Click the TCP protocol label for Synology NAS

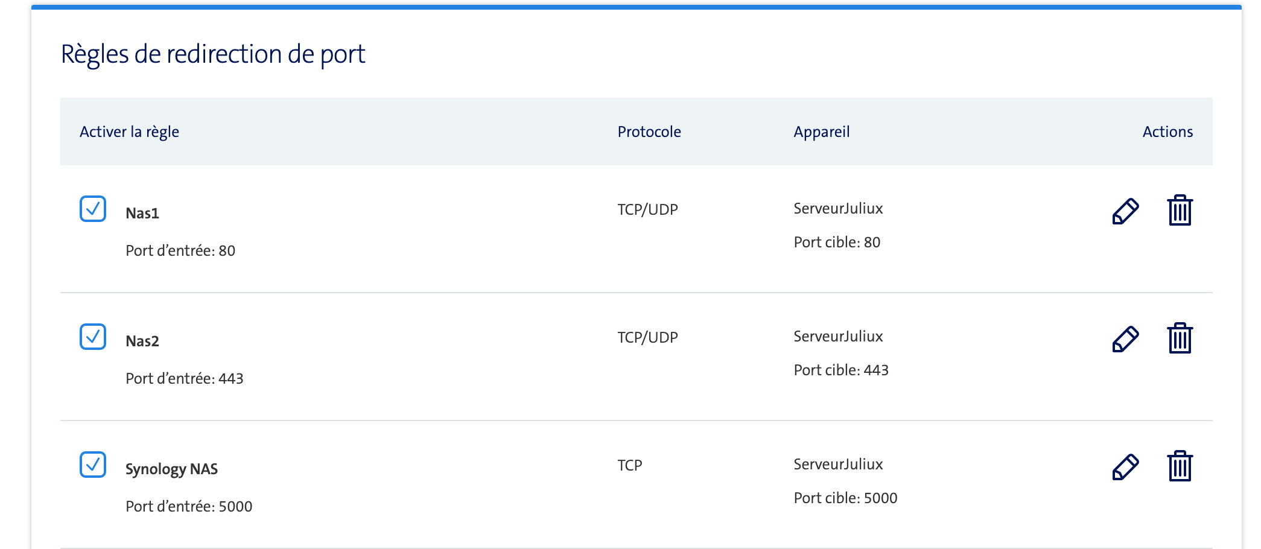coord(630,466)
